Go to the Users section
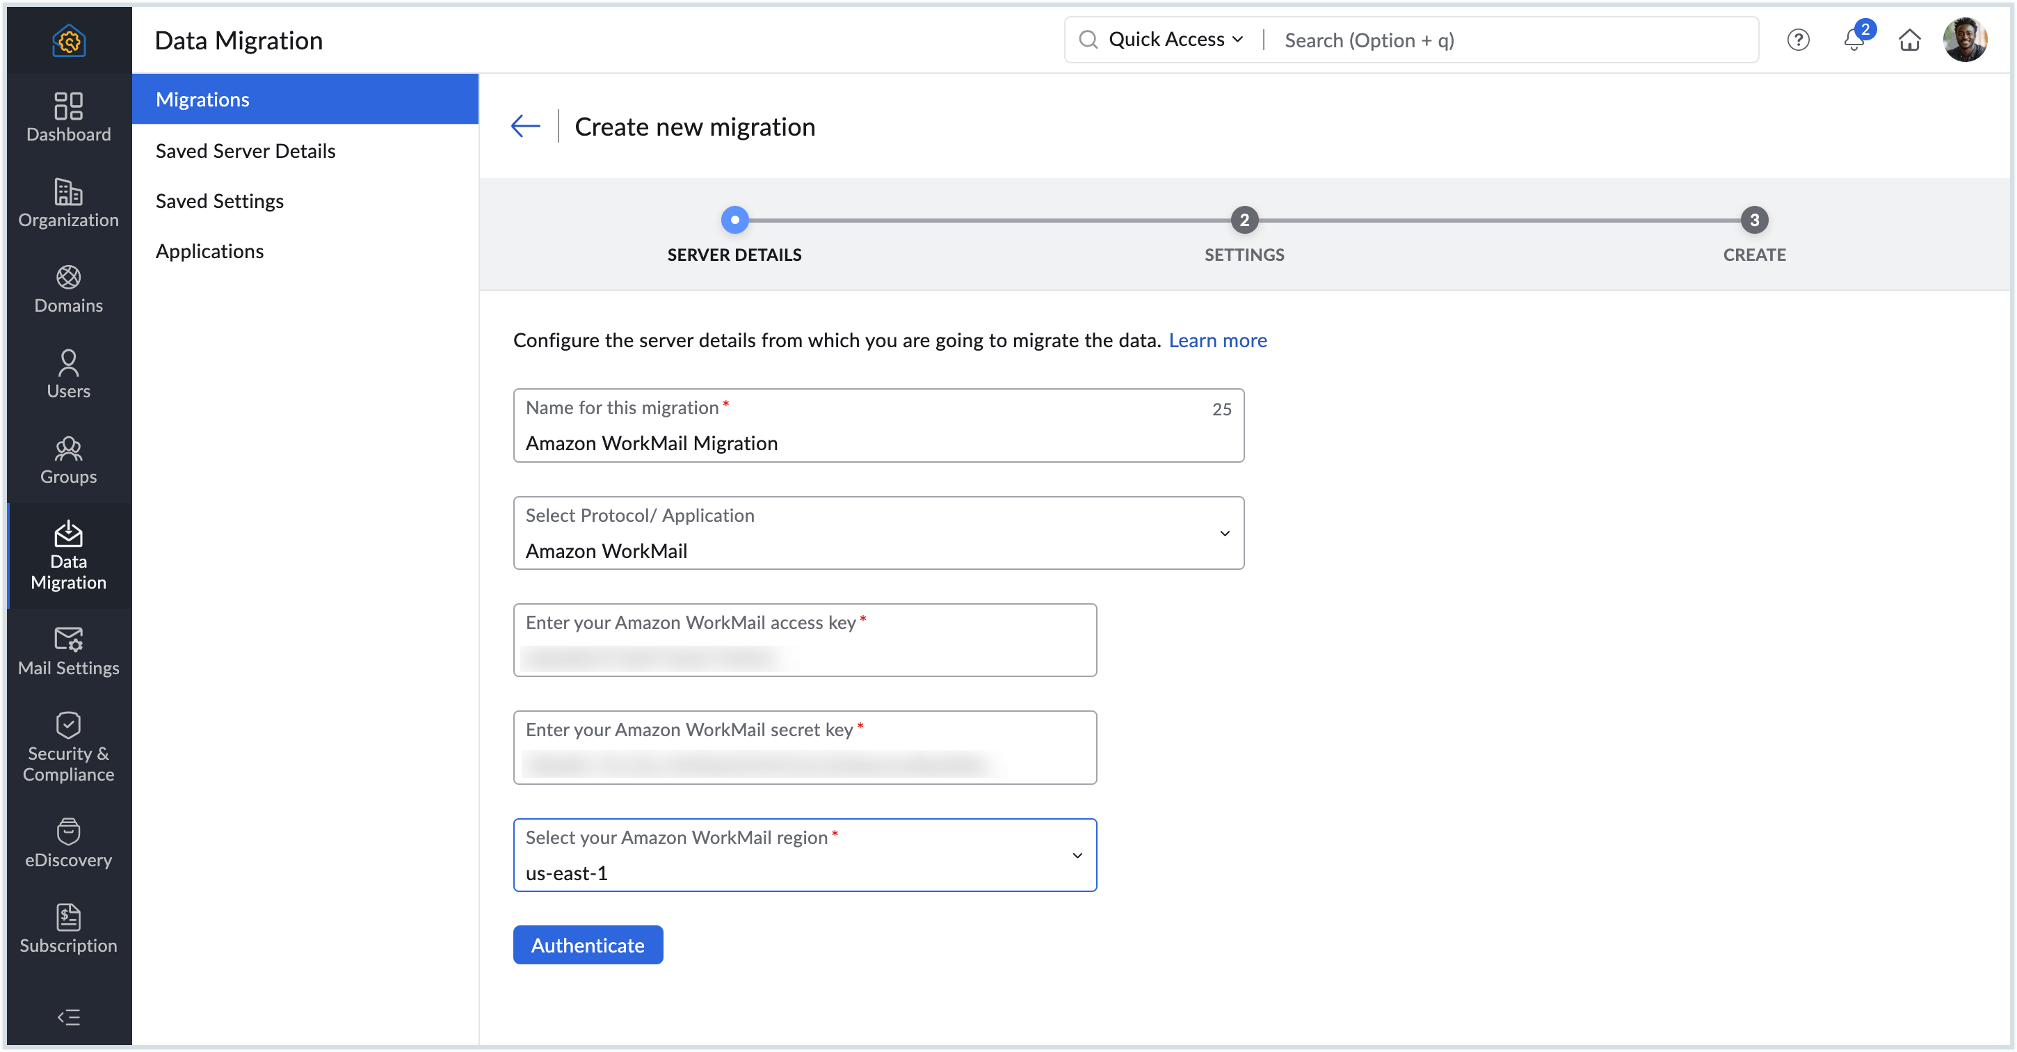Screen dimensions: 2017x1052 click(x=68, y=374)
